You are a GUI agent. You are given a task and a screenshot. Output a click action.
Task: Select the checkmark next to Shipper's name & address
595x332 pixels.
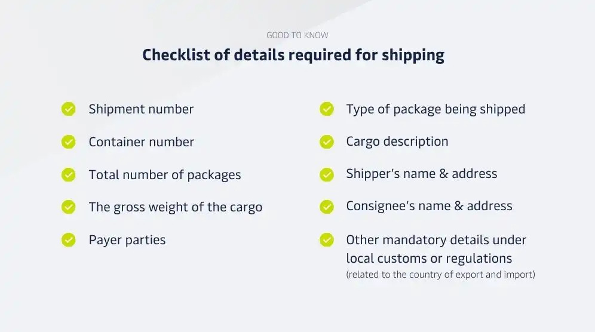pyautogui.click(x=326, y=174)
